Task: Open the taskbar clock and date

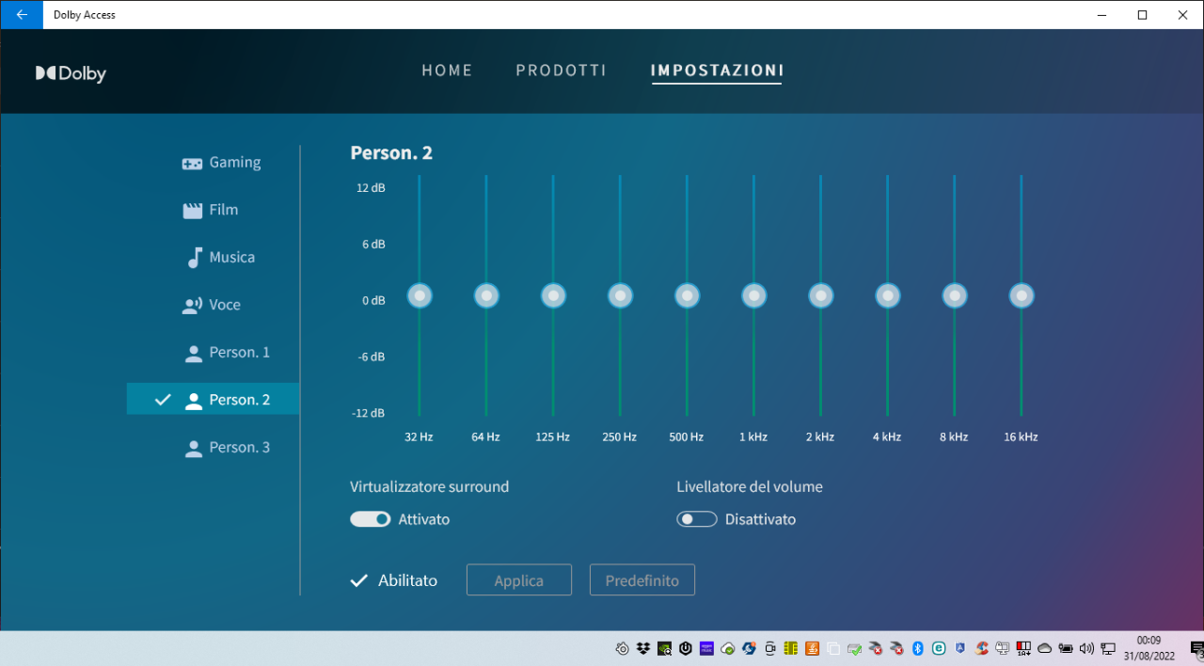Action: pos(1149,648)
